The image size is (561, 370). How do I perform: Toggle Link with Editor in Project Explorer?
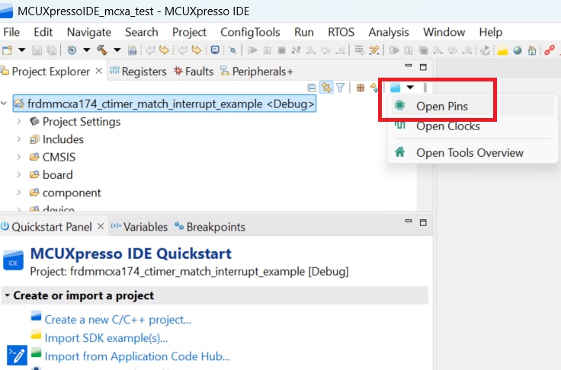click(x=326, y=88)
